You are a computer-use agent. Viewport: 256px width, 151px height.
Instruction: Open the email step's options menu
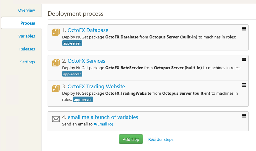point(244,116)
